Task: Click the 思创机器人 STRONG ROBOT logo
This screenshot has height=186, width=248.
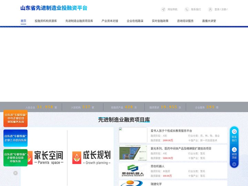Action: tap(133, 170)
